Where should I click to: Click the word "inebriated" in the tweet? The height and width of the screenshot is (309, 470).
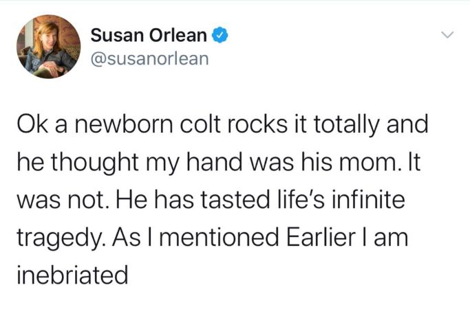point(72,275)
